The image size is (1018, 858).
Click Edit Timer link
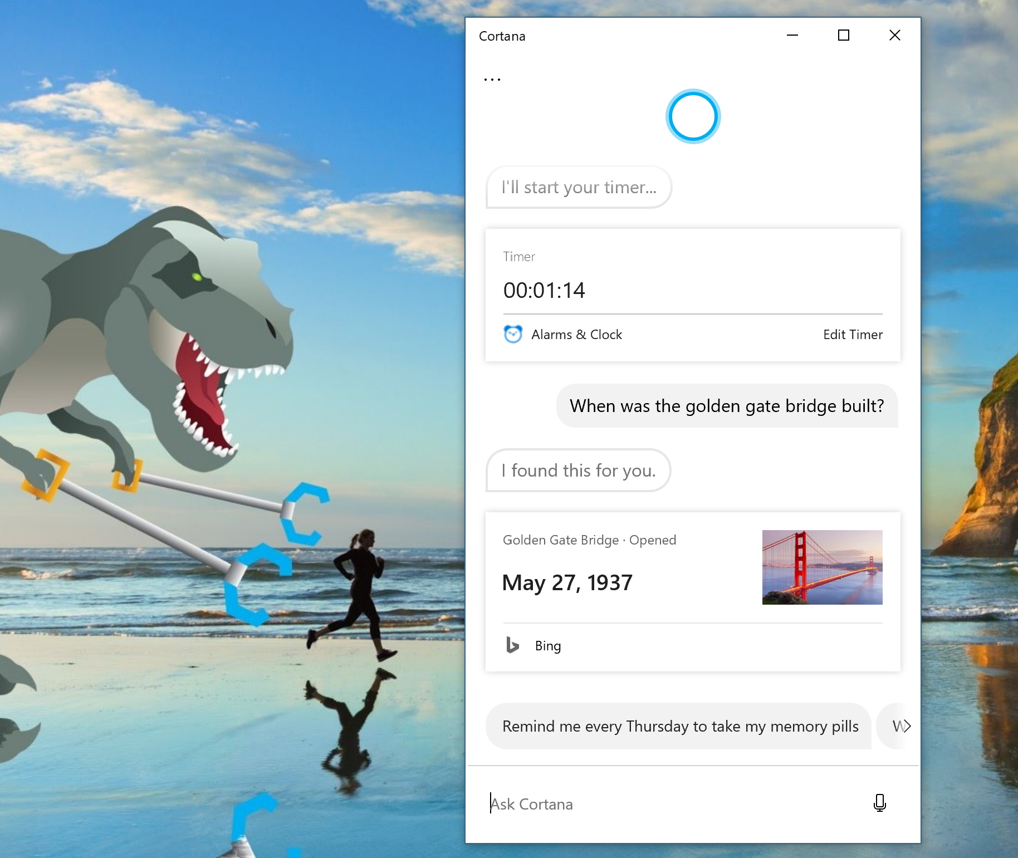(x=853, y=335)
